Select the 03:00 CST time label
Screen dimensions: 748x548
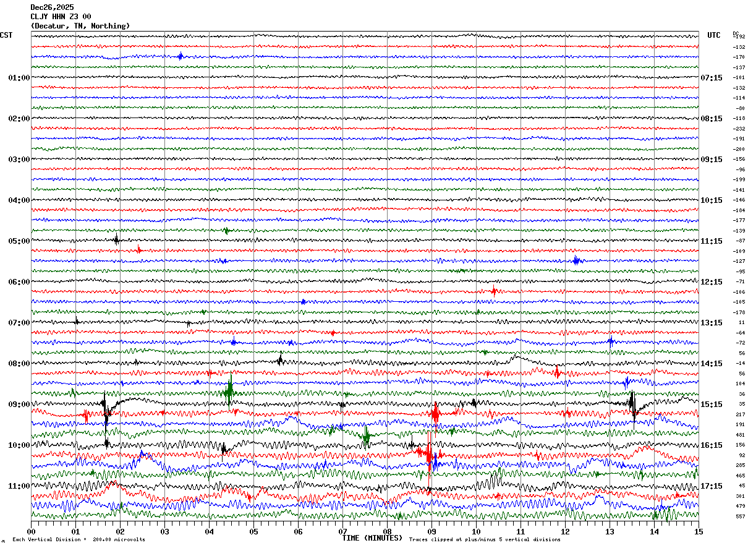tap(19, 160)
